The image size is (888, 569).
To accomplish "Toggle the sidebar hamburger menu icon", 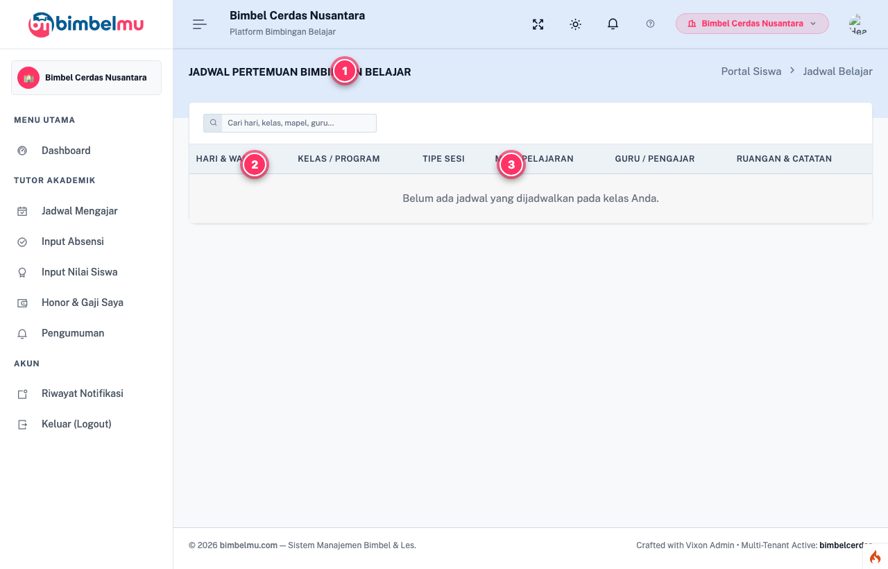I will pyautogui.click(x=200, y=24).
